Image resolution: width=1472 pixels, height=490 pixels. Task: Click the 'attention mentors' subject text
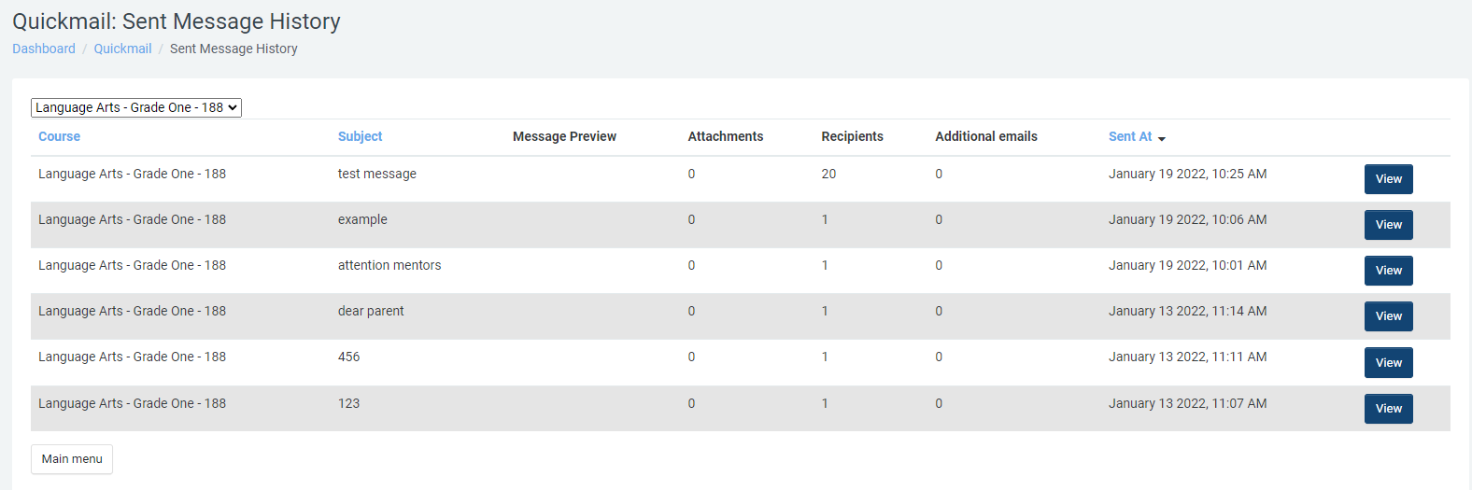[389, 265]
